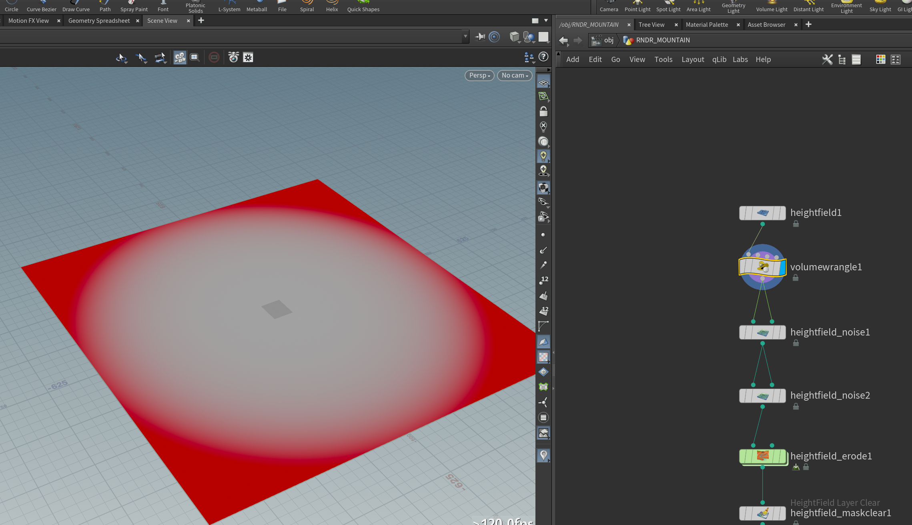Open the Asset Browser tab
This screenshot has width=912, height=525.
tap(766, 25)
